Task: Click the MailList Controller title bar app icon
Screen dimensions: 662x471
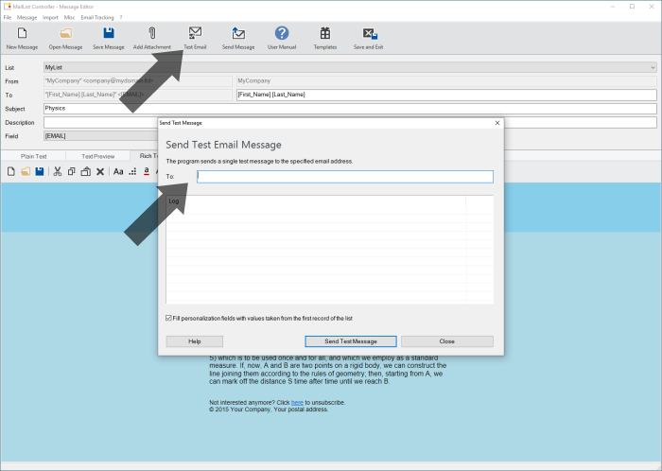Action: [x=8, y=7]
